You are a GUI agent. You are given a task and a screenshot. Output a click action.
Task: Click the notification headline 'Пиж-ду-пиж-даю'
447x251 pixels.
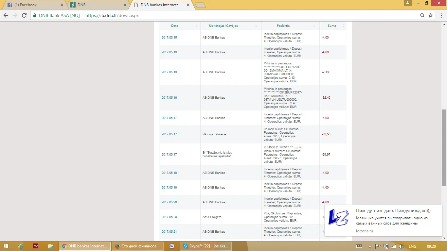393,211
